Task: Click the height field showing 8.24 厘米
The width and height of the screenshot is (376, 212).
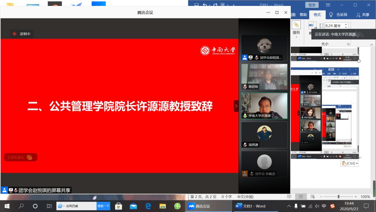Action: (333, 26)
